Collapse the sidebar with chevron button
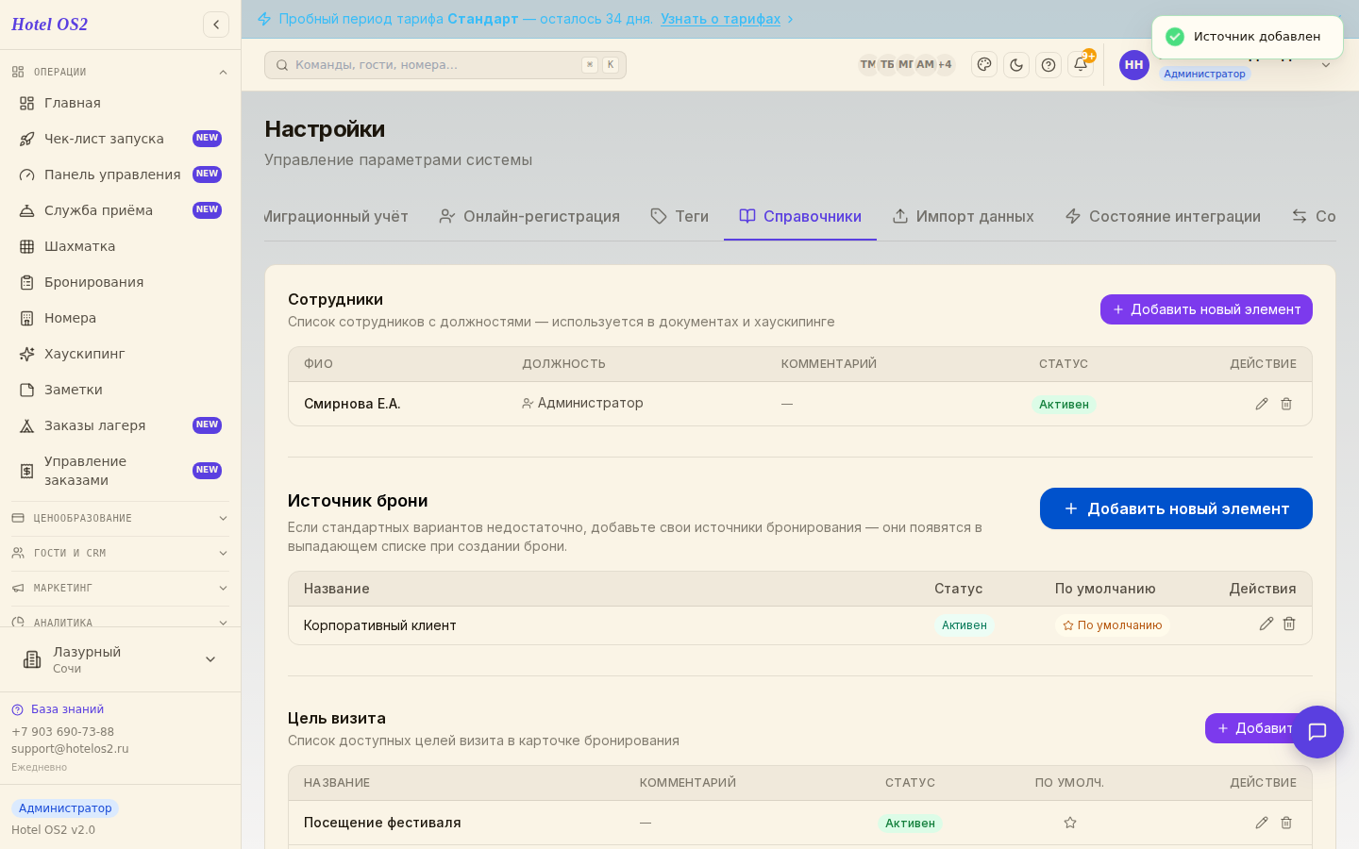 pos(216,25)
